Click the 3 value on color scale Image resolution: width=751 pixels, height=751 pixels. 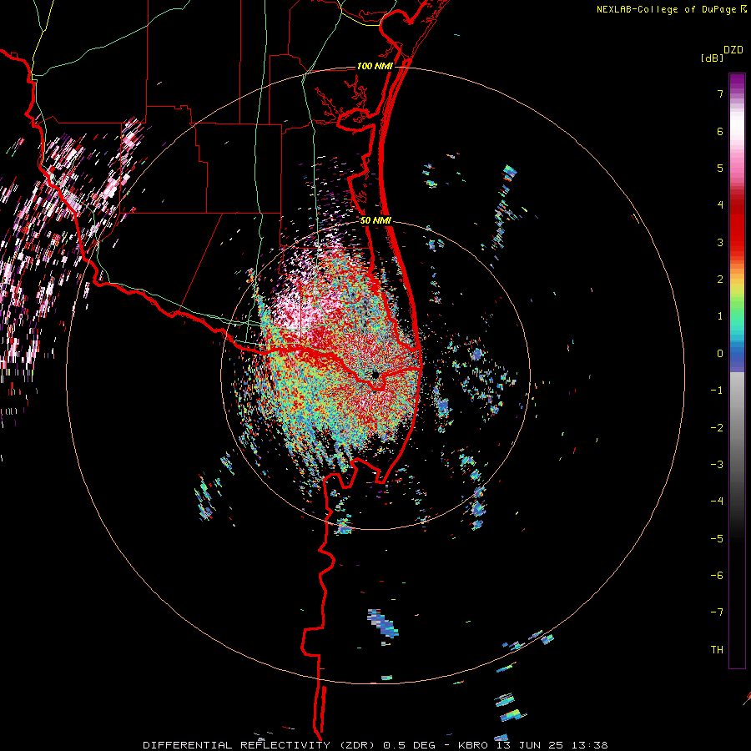pyautogui.click(x=720, y=242)
